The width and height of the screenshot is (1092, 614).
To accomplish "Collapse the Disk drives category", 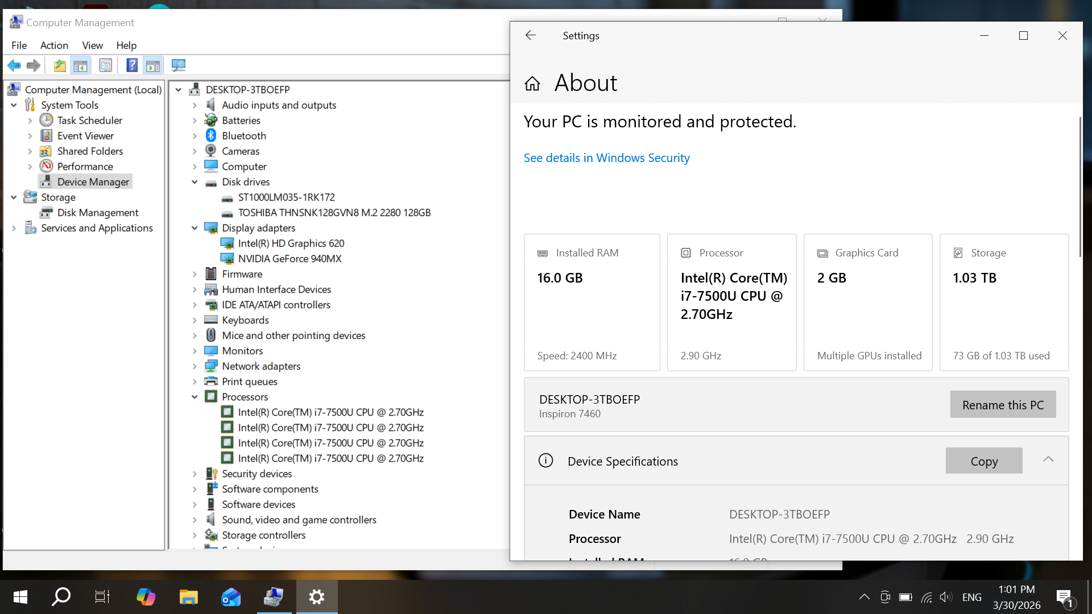I will 195,182.
